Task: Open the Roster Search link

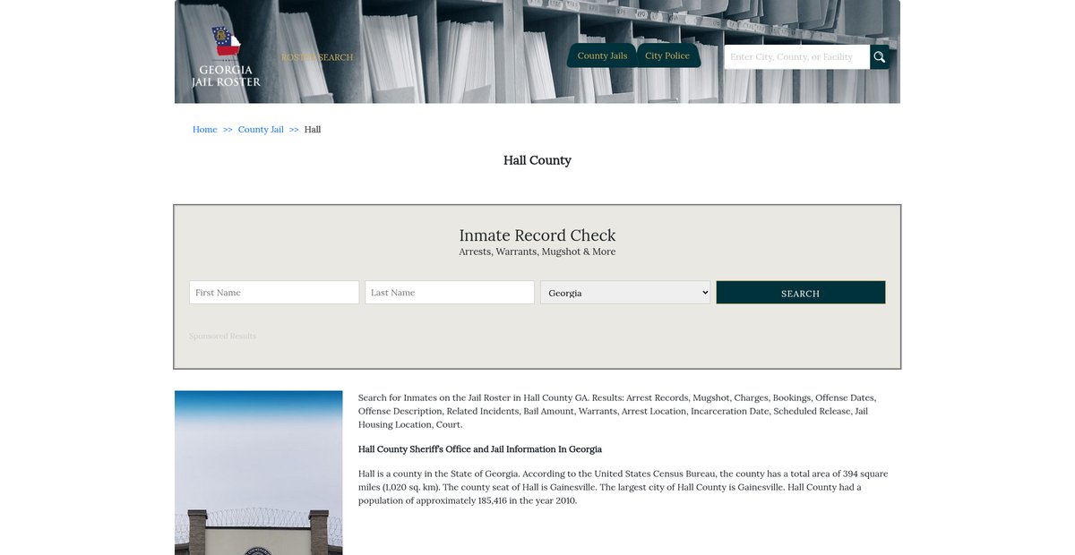Action: click(x=317, y=57)
